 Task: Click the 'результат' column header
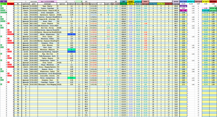(94, 4)
